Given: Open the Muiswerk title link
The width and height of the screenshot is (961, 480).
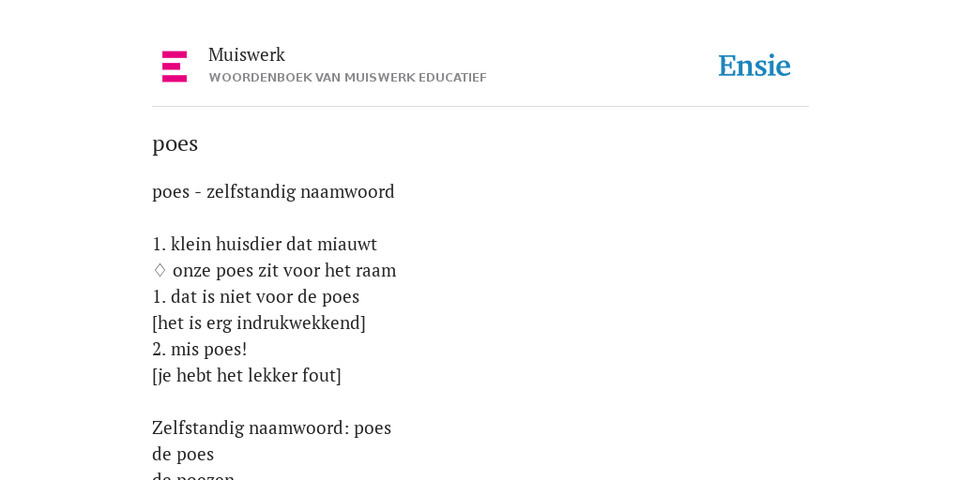Looking at the screenshot, I should pos(247,55).
